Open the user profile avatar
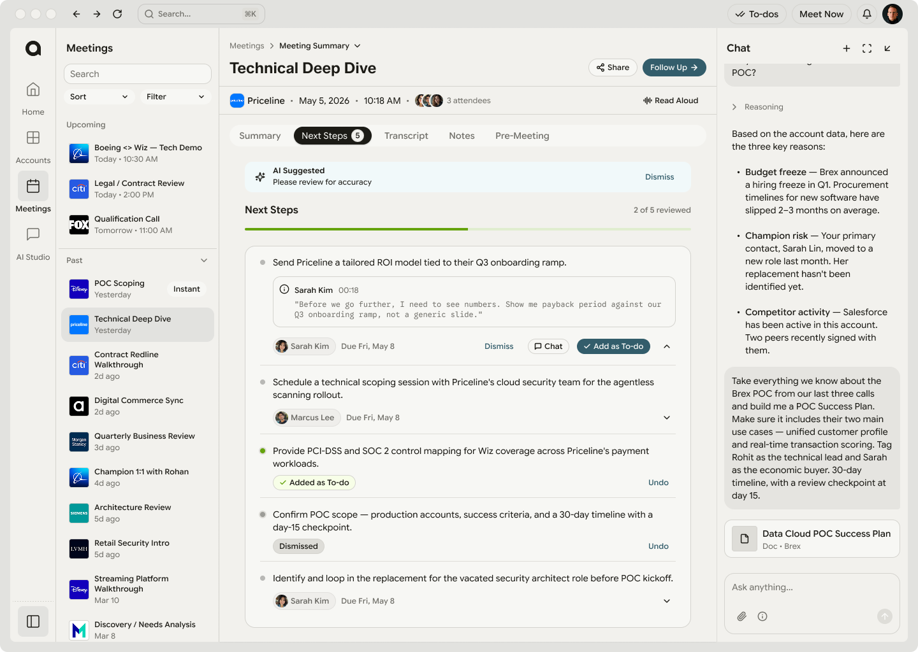The image size is (918, 652). (892, 14)
